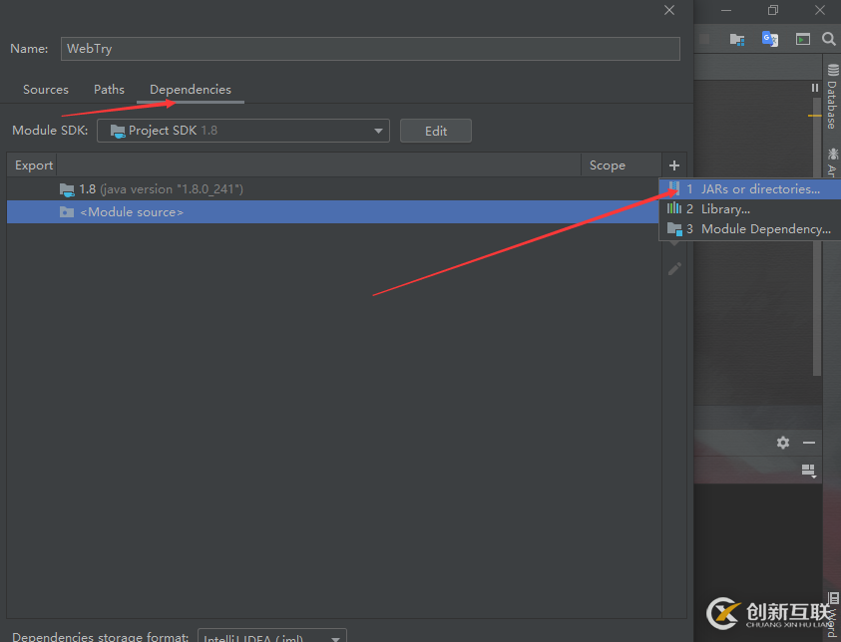Choose Library... from the add popup
This screenshot has width=841, height=642.
click(x=750, y=209)
